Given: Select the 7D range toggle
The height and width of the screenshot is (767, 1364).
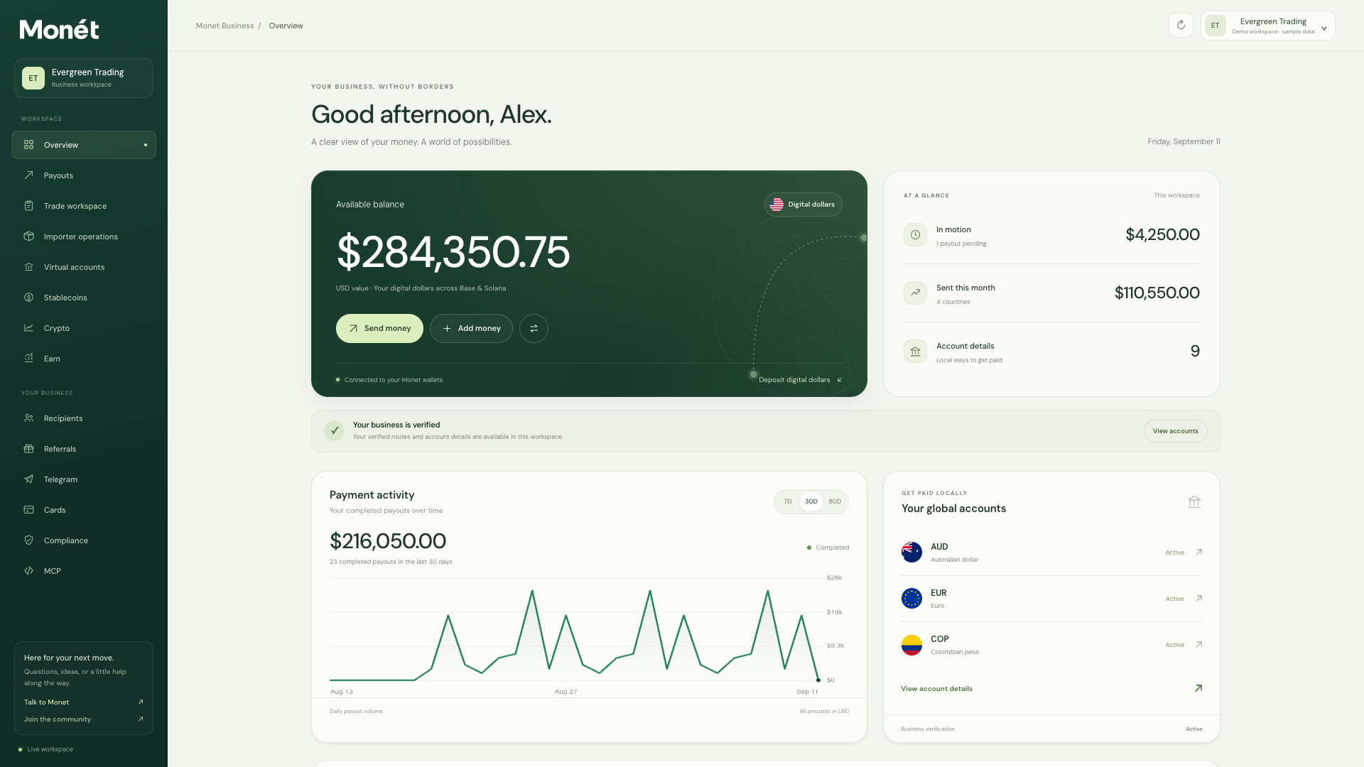Looking at the screenshot, I should [788, 501].
